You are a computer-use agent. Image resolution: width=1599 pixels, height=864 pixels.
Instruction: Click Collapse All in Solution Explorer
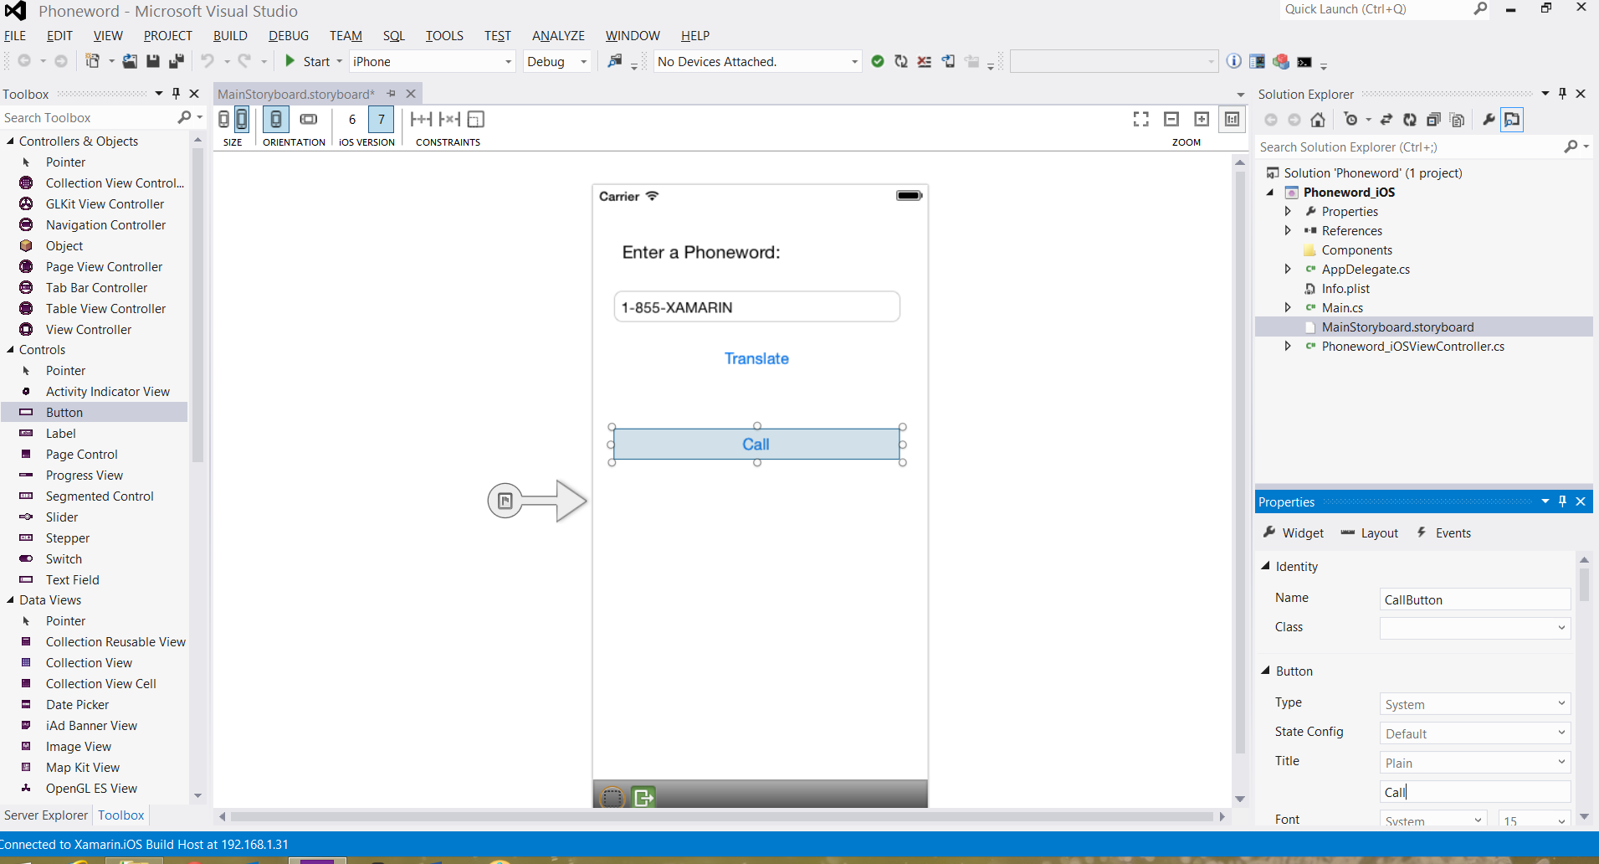(1433, 120)
